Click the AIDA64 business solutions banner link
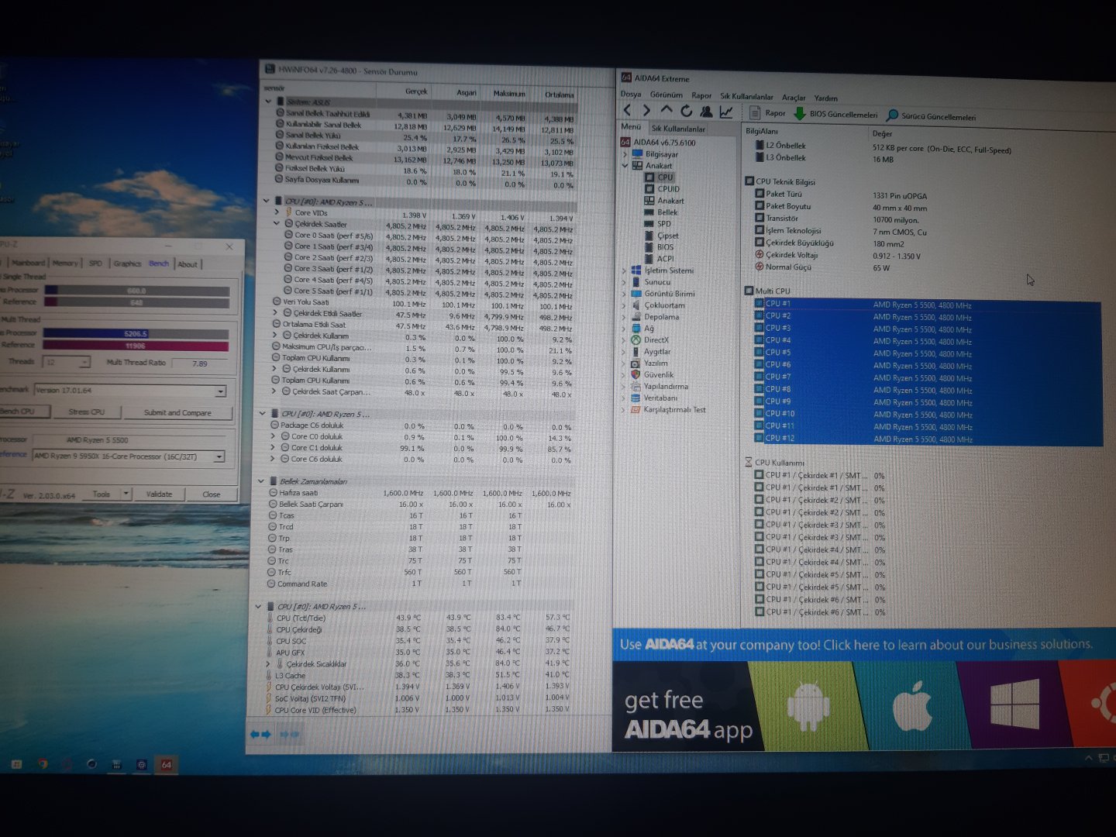This screenshot has width=1116, height=837. point(856,644)
